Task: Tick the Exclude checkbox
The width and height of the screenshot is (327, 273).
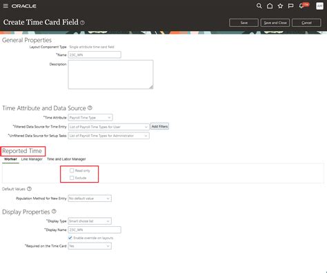Action: pyautogui.click(x=72, y=178)
